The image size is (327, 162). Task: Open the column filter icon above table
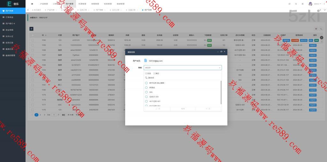(x=316, y=29)
